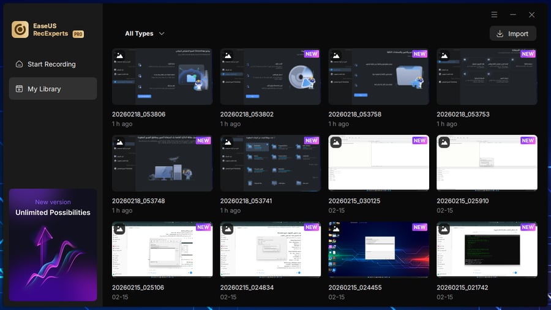The width and height of the screenshot is (551, 310).
Task: Click the file name 20260215_021742
Action: pyautogui.click(x=462, y=287)
